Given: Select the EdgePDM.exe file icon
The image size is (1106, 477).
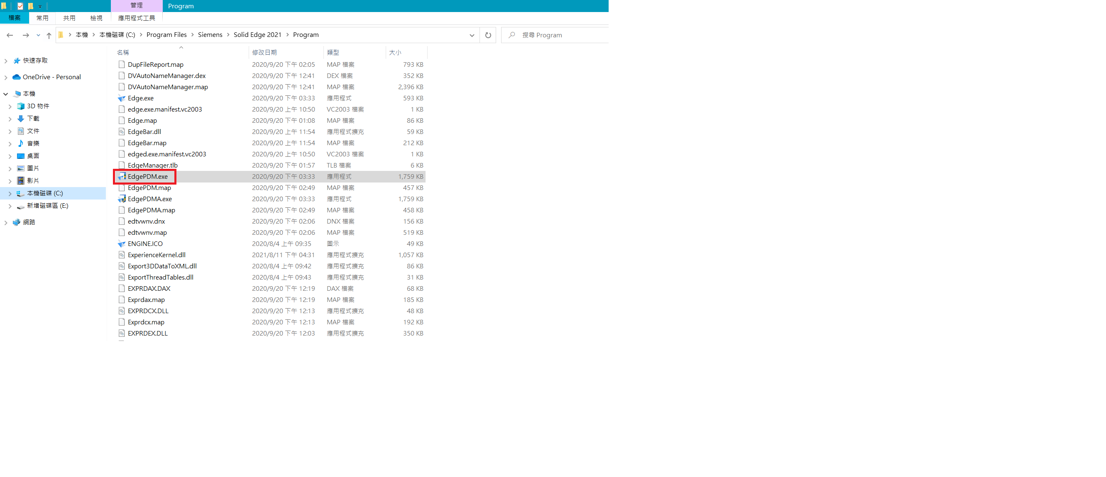Looking at the screenshot, I should 122,177.
